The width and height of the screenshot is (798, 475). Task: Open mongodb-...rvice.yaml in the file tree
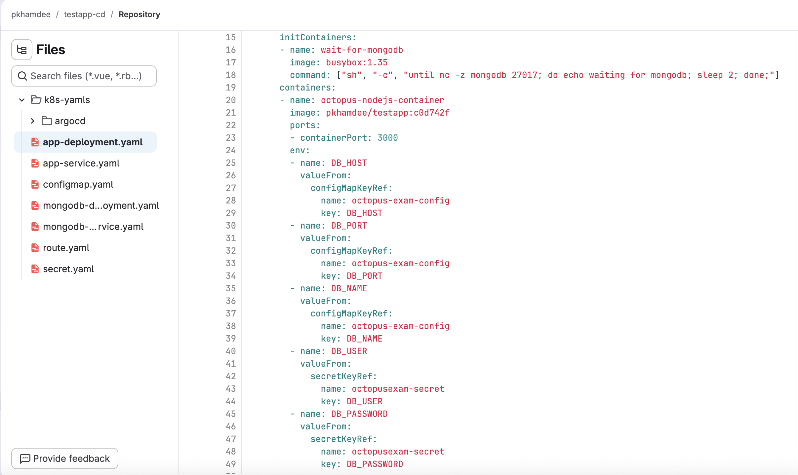point(93,227)
